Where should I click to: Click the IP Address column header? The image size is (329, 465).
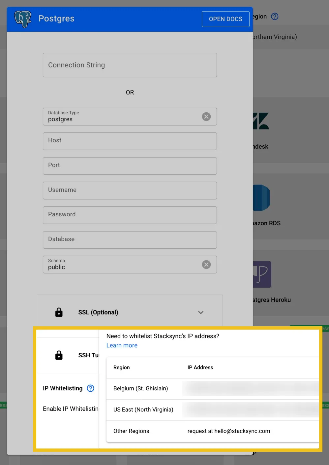(200, 368)
